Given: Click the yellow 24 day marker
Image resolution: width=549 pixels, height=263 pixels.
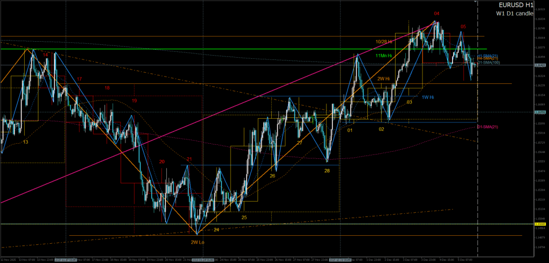Looking at the screenshot, I should point(217,229).
